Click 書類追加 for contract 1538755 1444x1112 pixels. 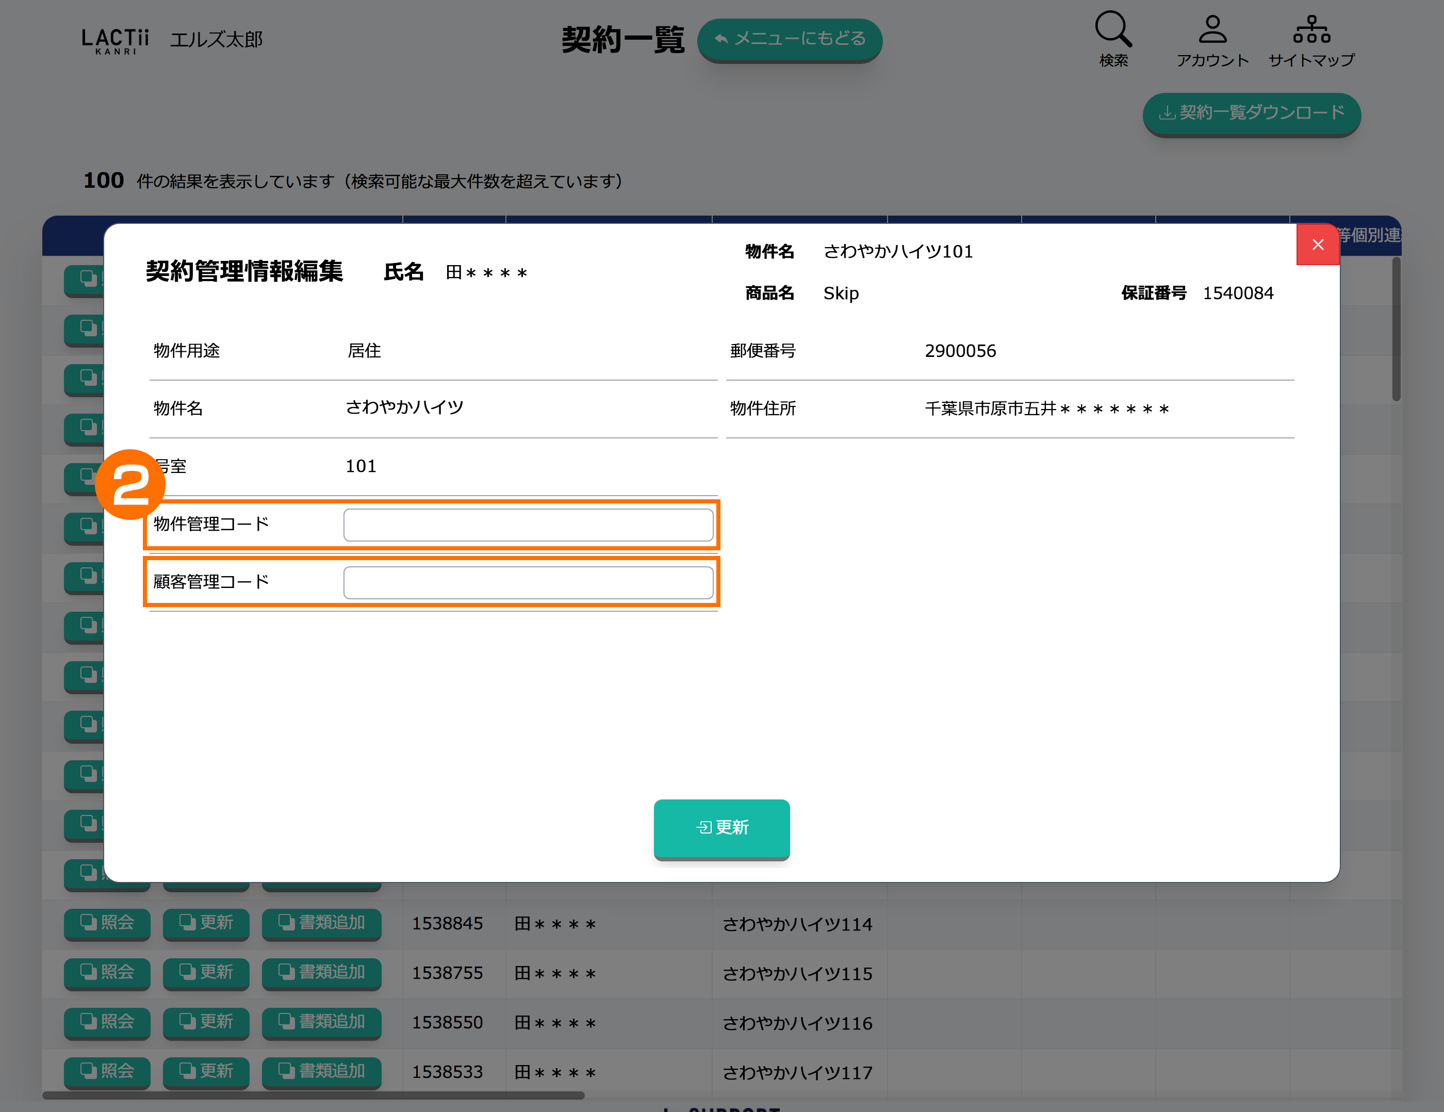[x=321, y=972]
